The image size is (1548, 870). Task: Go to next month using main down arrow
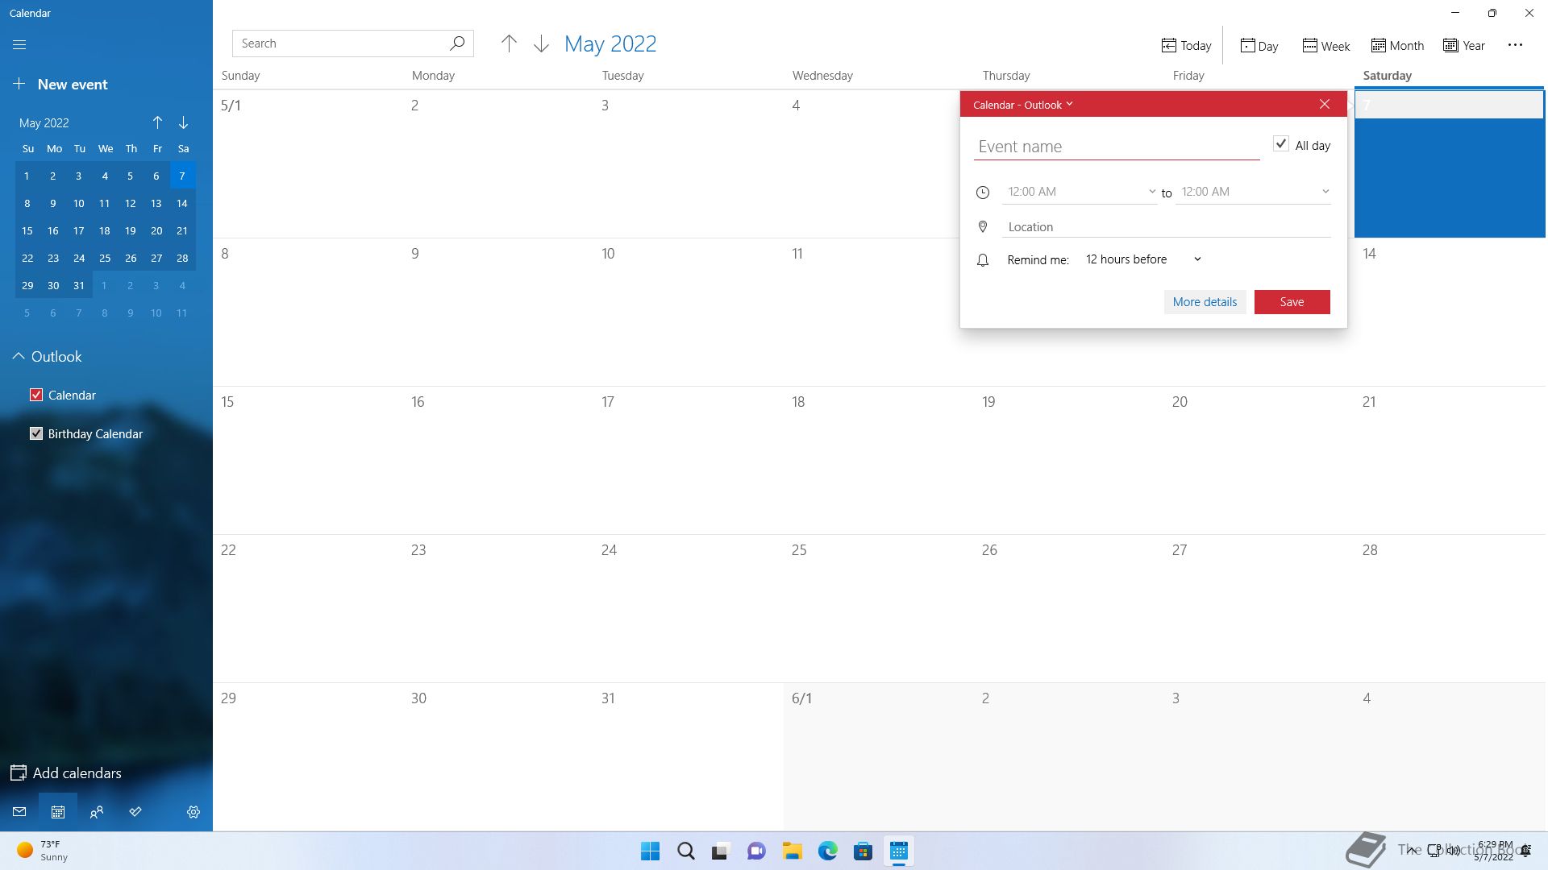tap(541, 43)
